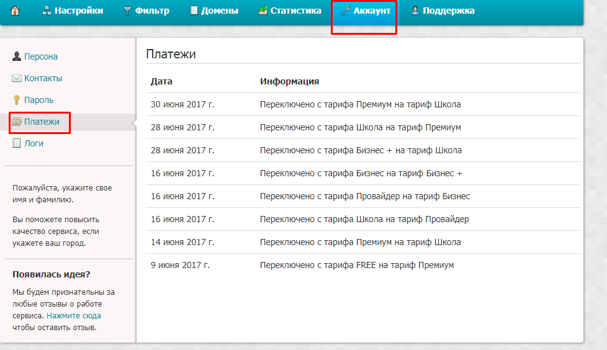This screenshot has height=350, width=607.
Task: Click 'Пожалуйста, укажите свое имя и фамилию' text
Action: 62,194
